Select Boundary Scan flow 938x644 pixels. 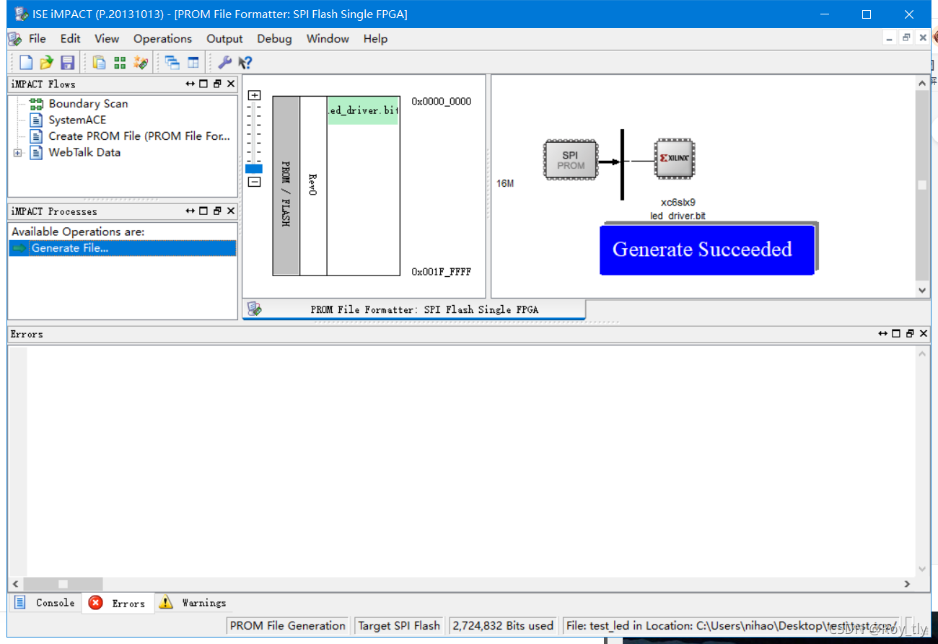88,104
